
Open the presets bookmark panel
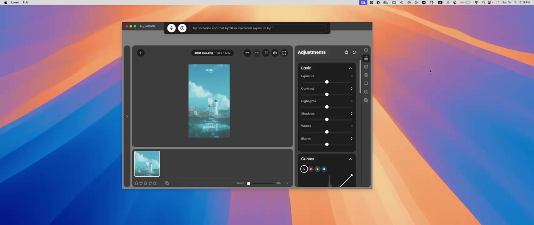coord(366,83)
